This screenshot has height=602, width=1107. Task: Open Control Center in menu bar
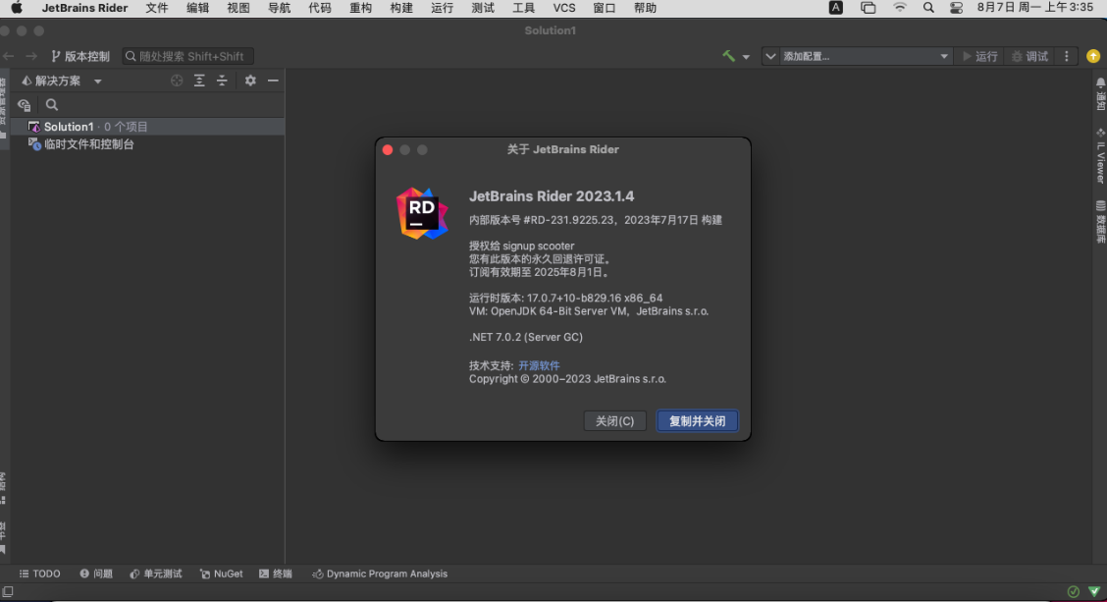coord(956,8)
